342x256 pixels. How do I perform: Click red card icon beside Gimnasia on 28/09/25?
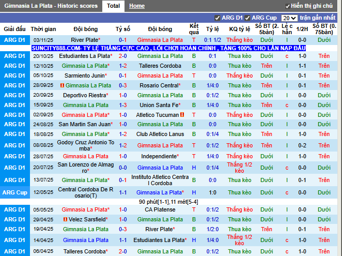pos(62,85)
